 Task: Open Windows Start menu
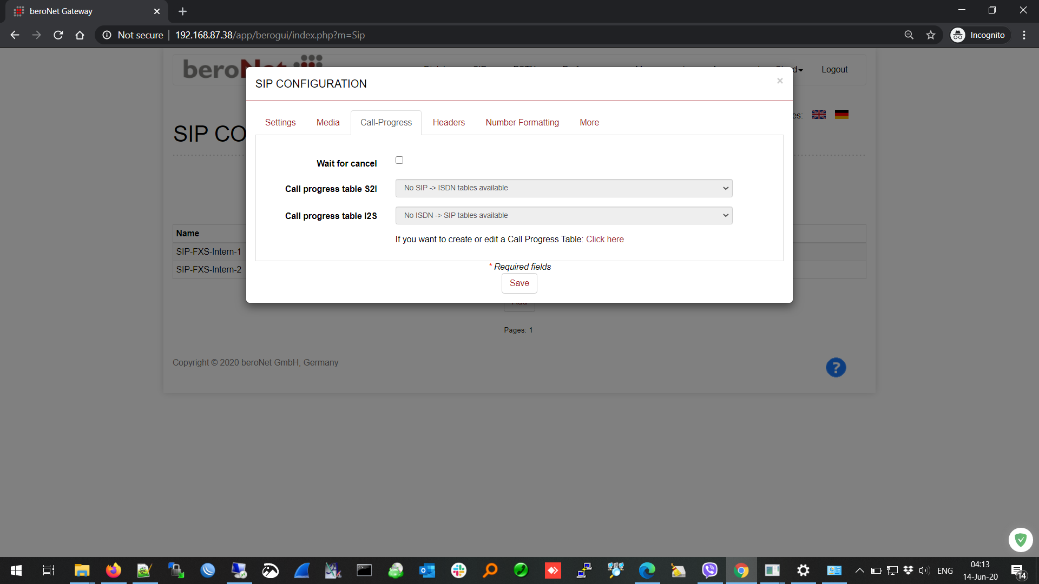(x=16, y=570)
